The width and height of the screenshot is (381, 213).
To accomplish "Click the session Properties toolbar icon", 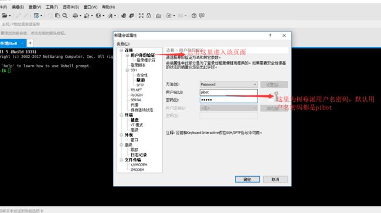I will click(x=36, y=16).
